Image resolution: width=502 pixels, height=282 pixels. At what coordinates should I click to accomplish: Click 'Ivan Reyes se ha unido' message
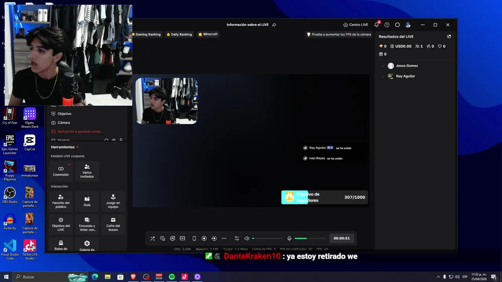[x=323, y=158]
